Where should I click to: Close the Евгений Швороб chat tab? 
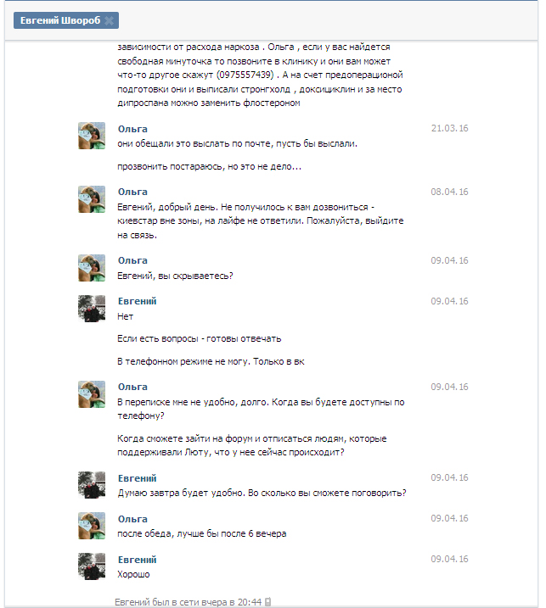[x=111, y=21]
